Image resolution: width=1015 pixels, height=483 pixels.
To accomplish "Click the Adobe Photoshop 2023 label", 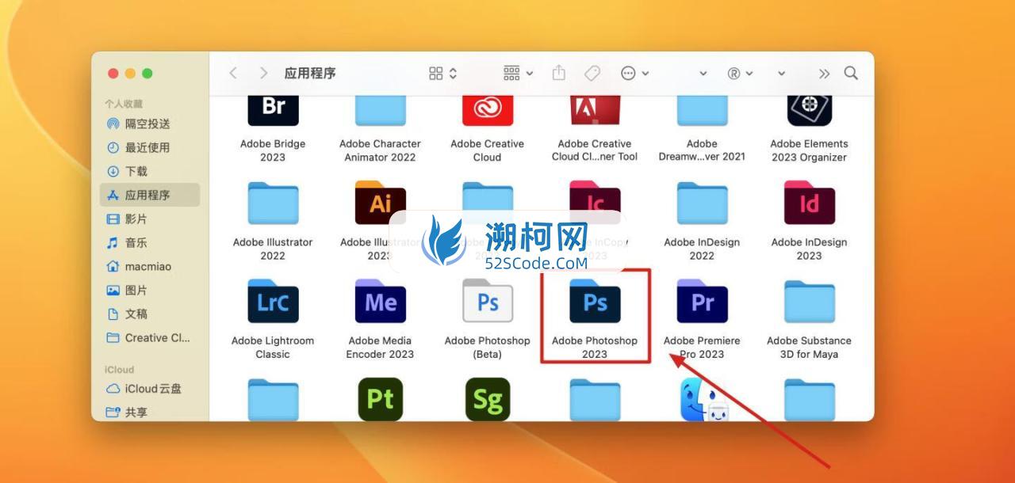I will point(595,348).
